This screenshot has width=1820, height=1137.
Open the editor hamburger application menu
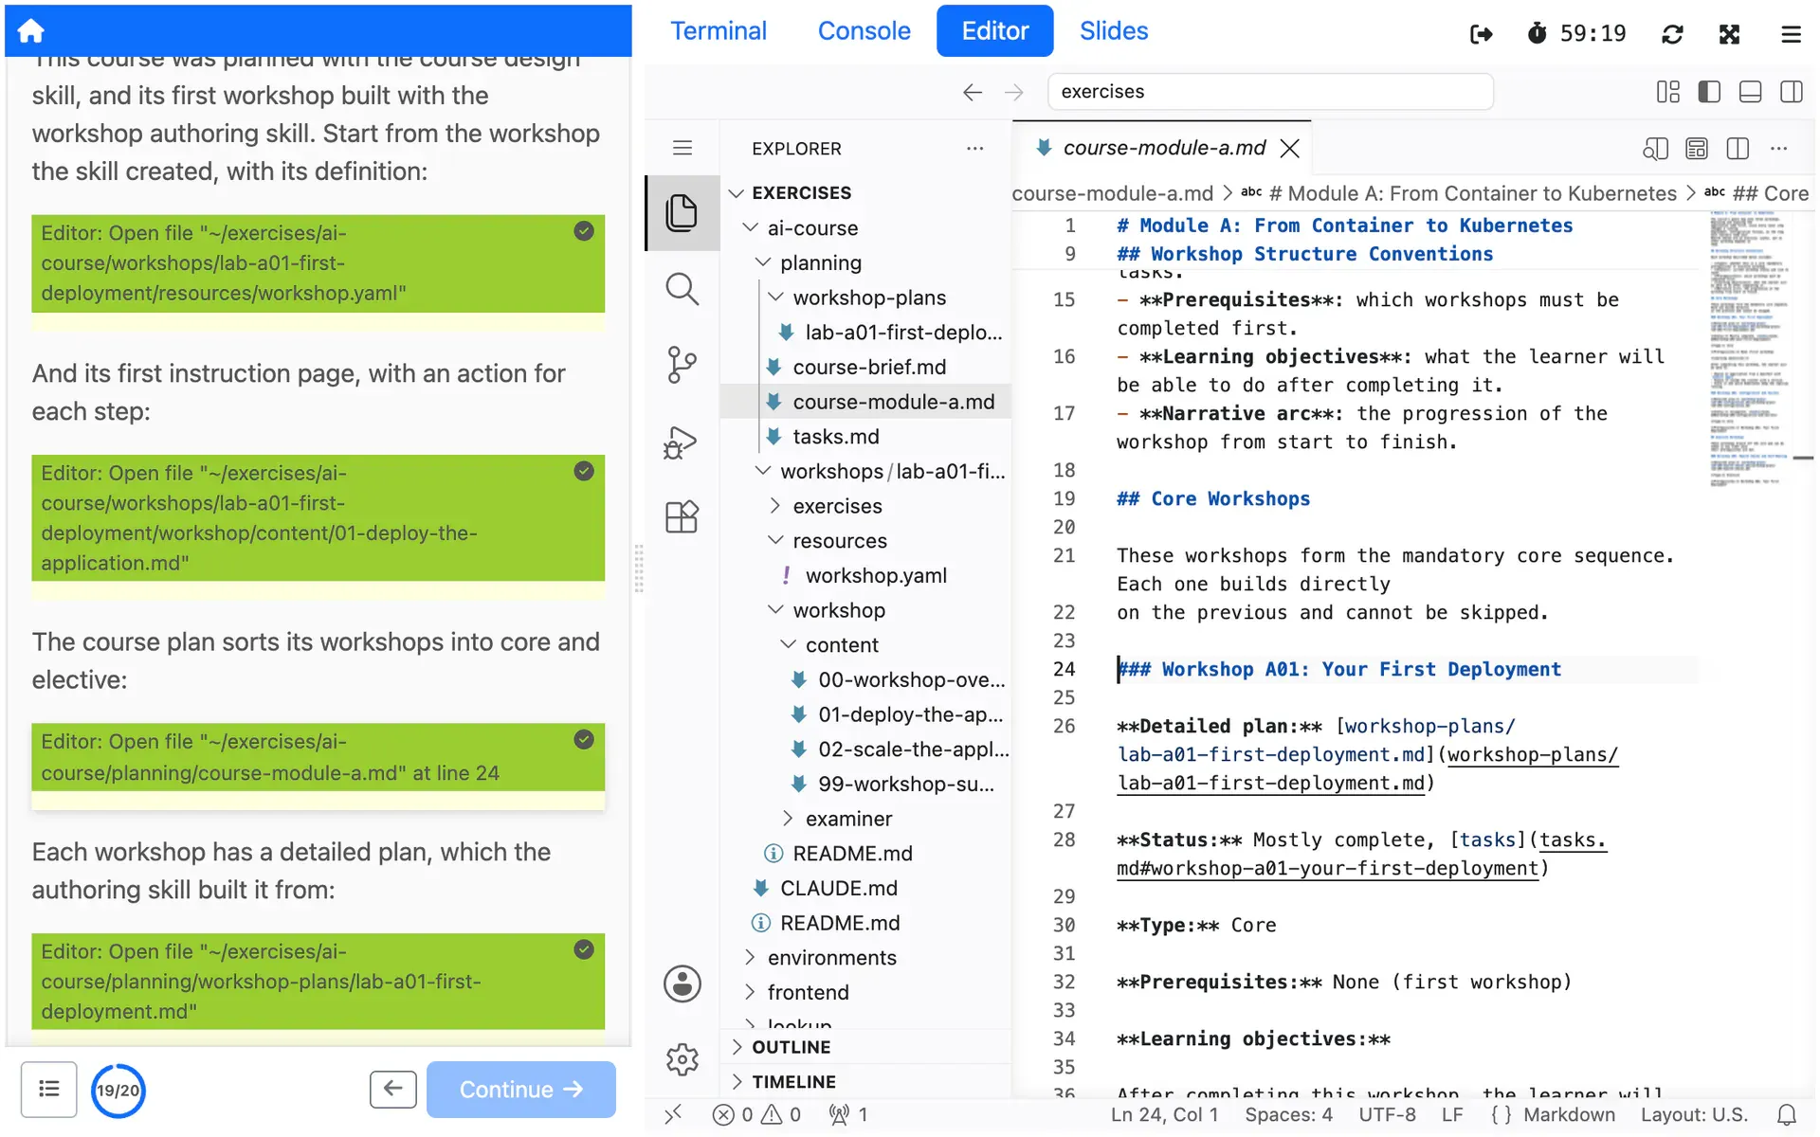[682, 148]
